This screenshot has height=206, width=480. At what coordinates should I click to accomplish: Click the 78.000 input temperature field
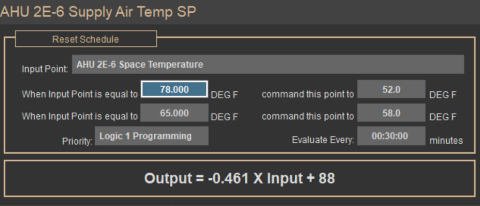pyautogui.click(x=174, y=90)
